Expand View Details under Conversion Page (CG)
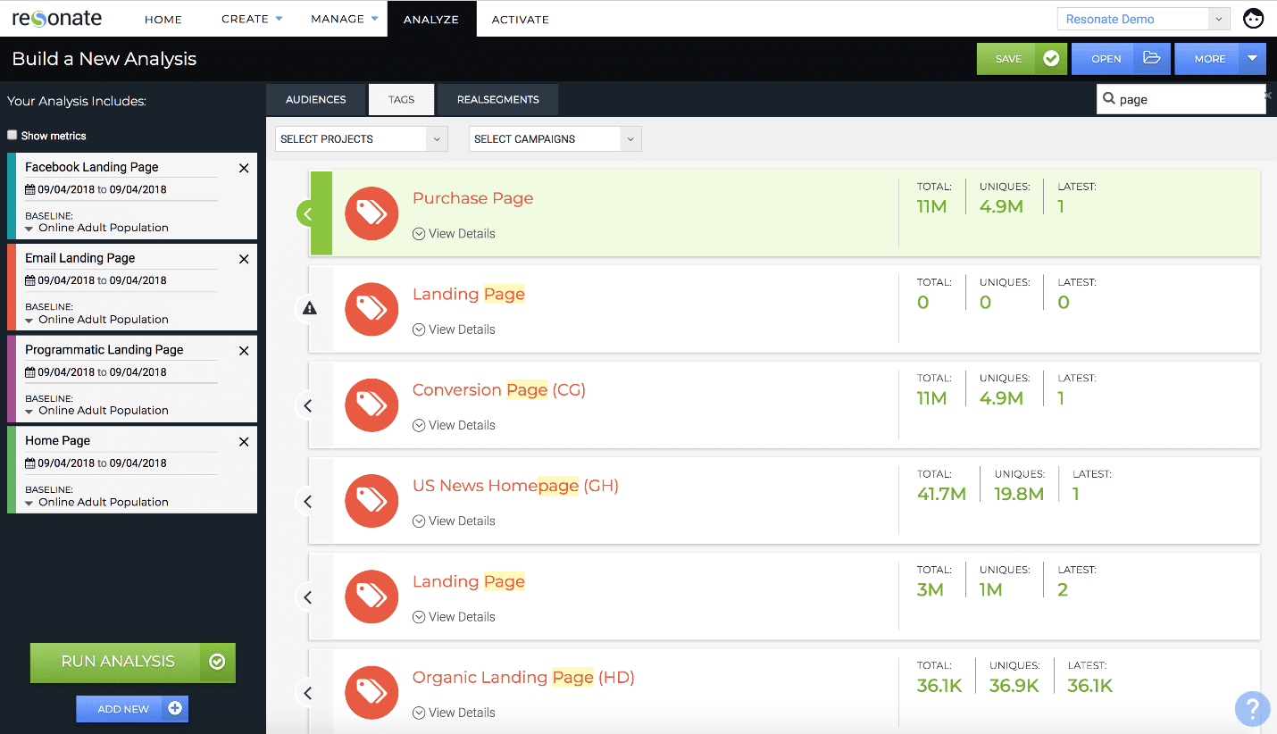Viewport: 1277px width, 734px height. coord(455,425)
